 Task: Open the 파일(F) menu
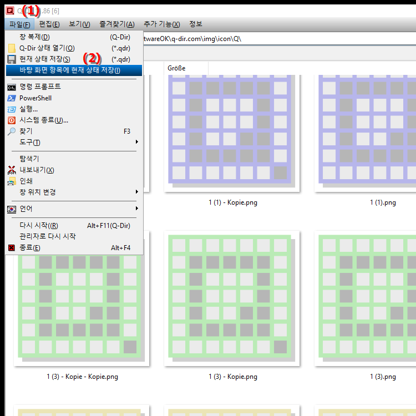click(19, 24)
